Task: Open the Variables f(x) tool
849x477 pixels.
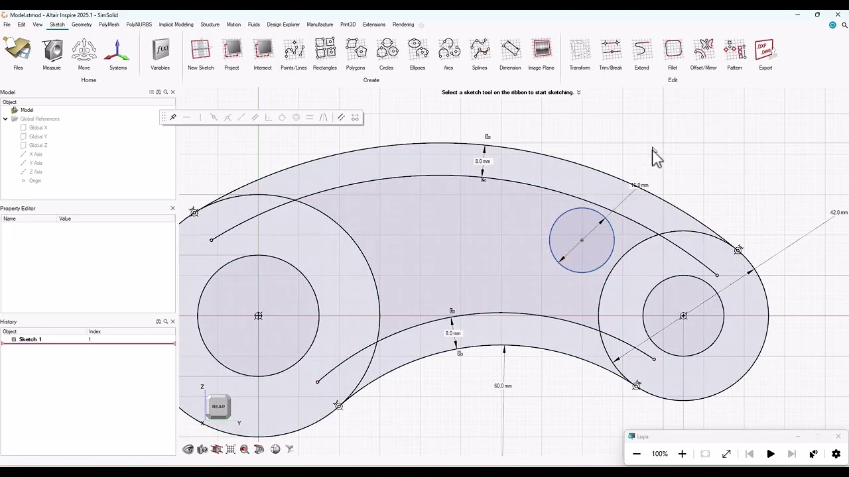Action: [x=161, y=50]
